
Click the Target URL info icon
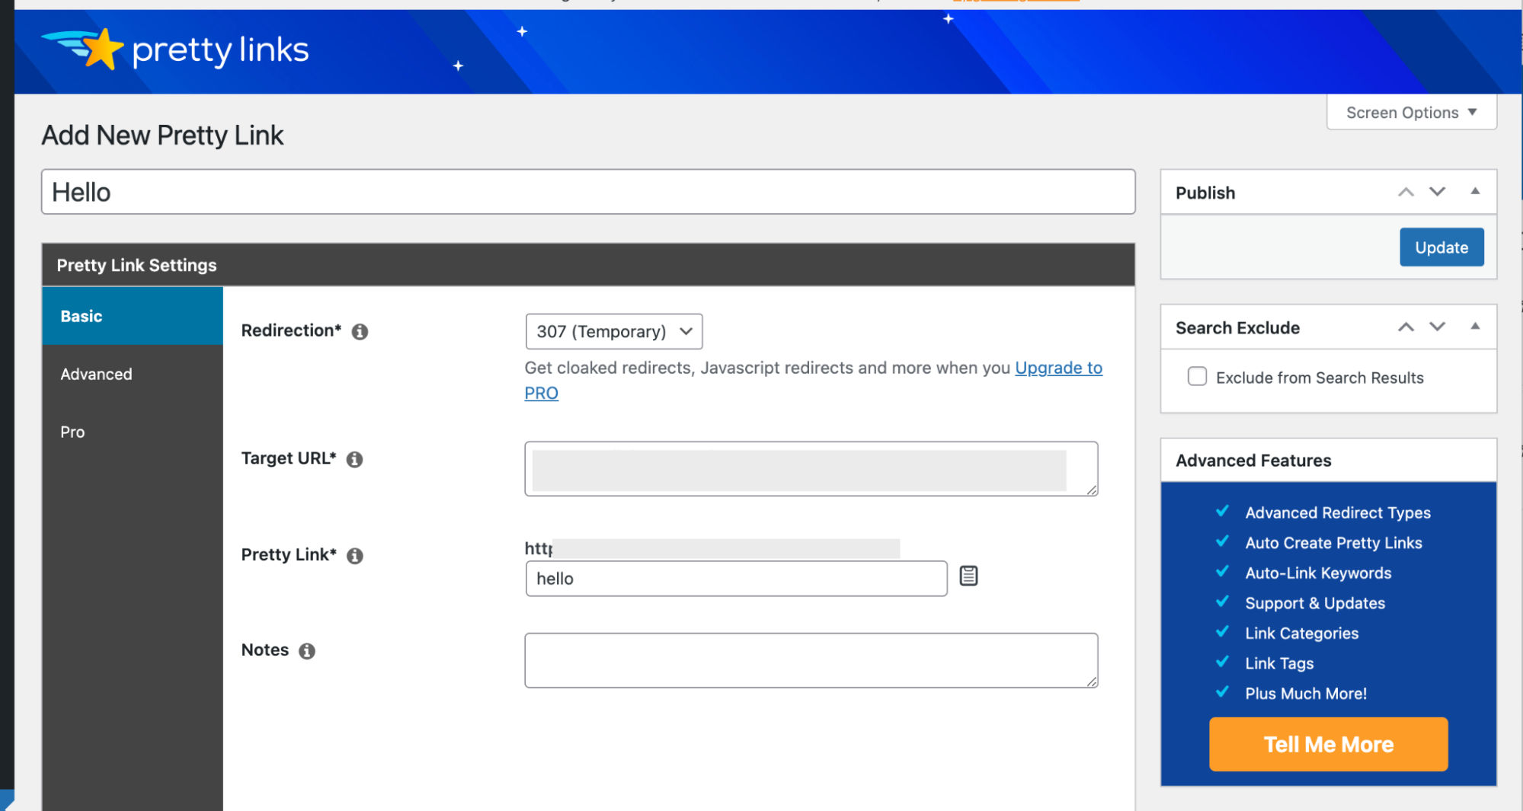pyautogui.click(x=354, y=459)
